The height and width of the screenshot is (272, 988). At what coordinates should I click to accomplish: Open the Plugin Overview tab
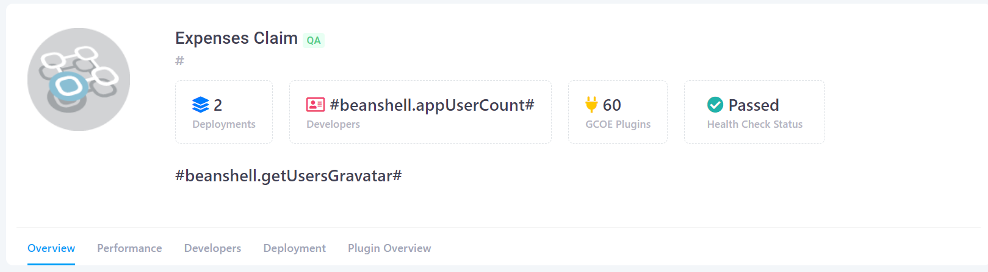click(389, 248)
